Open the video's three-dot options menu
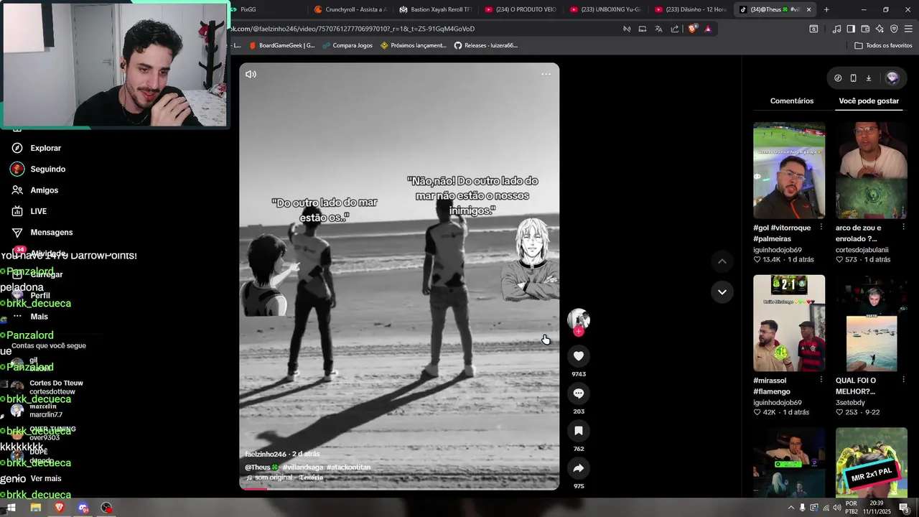This screenshot has width=919, height=517. pyautogui.click(x=546, y=74)
